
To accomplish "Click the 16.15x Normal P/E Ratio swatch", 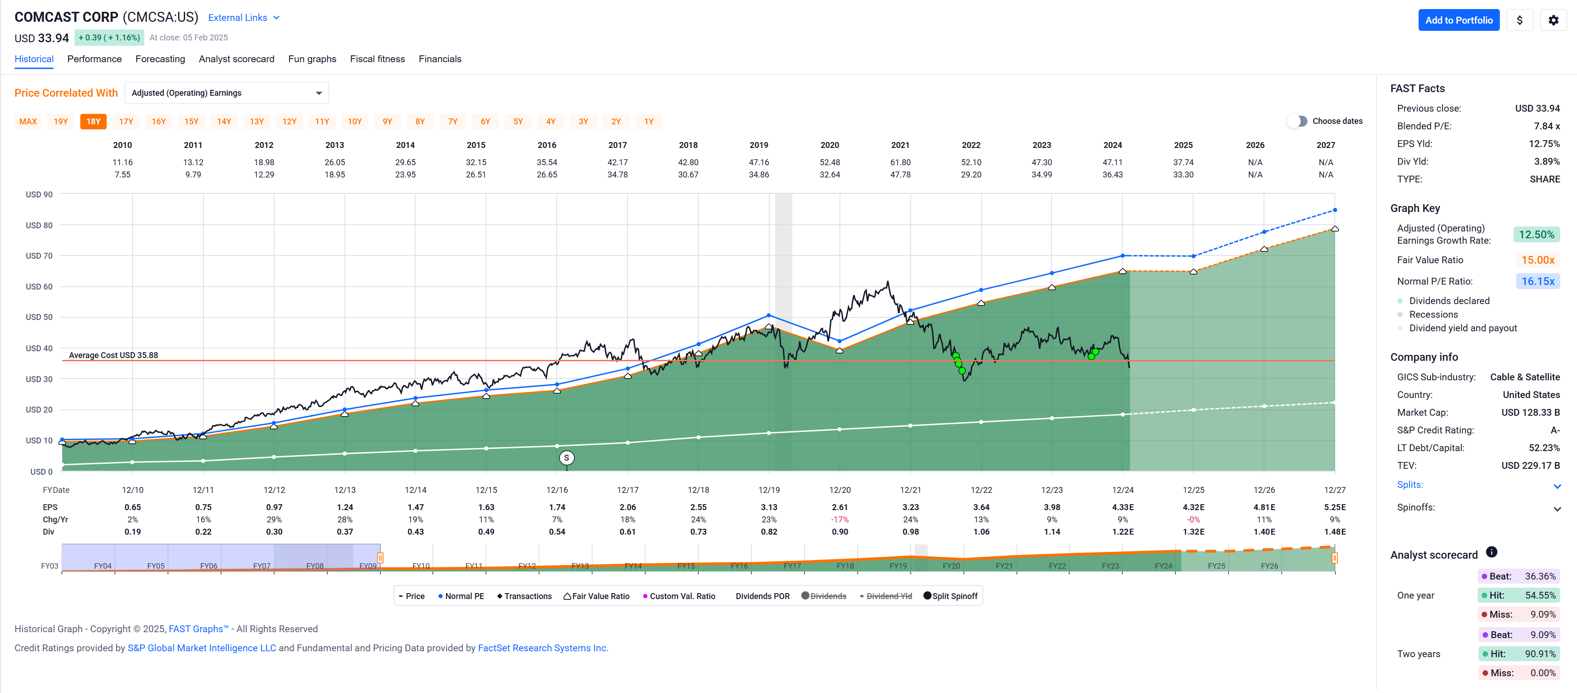I will point(1537,282).
